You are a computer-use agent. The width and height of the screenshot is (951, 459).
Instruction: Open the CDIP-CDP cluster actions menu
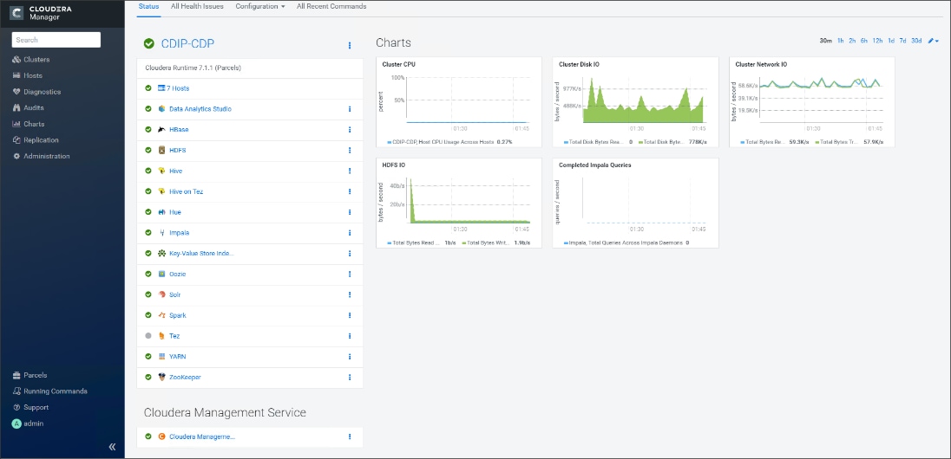point(350,45)
